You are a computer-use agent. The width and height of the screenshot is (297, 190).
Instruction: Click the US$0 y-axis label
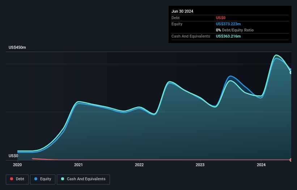click(x=13, y=156)
